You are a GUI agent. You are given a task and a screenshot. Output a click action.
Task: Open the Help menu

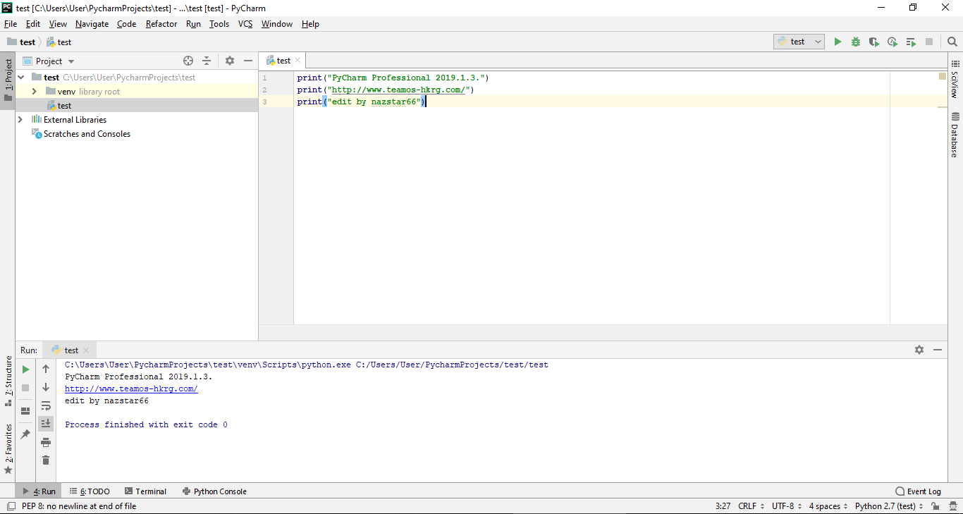(x=310, y=24)
